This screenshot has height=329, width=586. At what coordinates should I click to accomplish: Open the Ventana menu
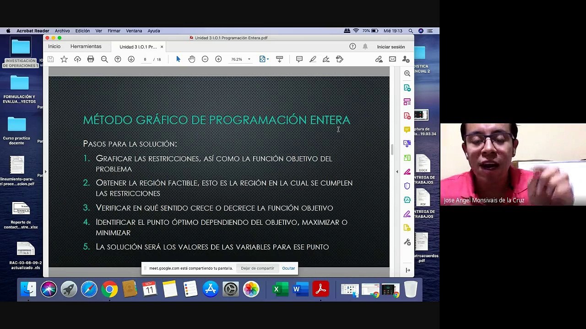click(x=134, y=31)
